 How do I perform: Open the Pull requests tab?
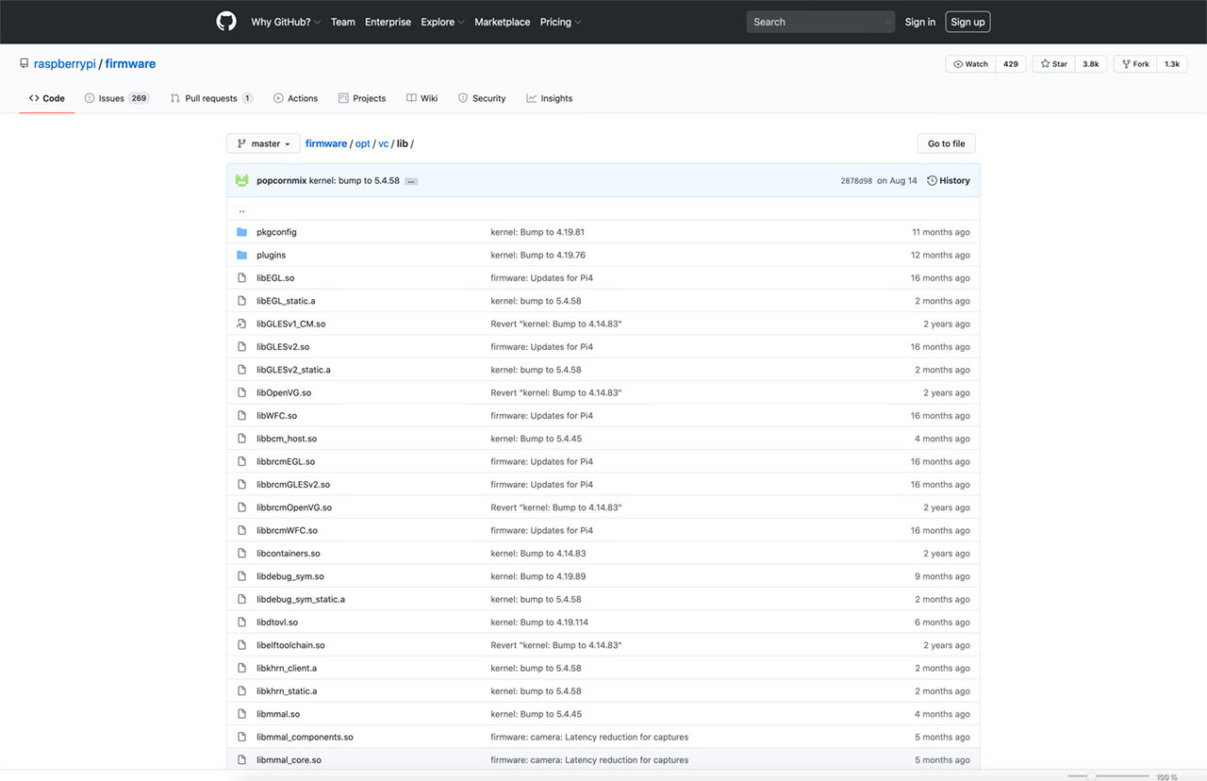click(x=211, y=98)
